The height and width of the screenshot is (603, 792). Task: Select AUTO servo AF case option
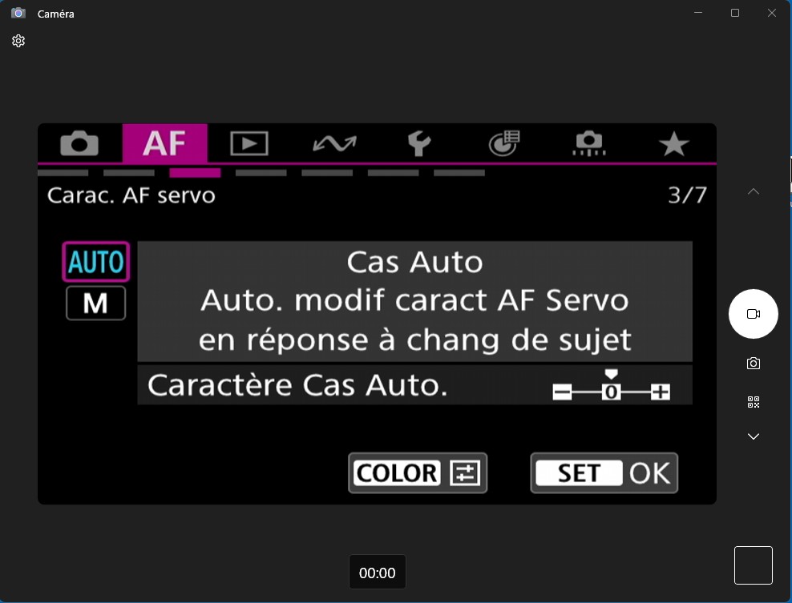(95, 262)
